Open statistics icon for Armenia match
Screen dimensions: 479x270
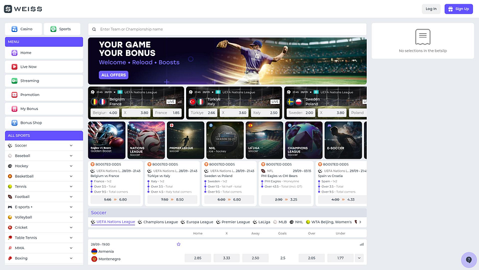point(362,244)
